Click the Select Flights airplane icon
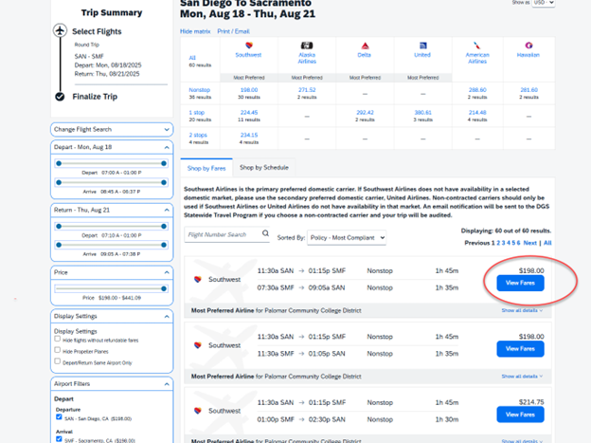Image resolution: width=591 pixels, height=443 pixels. coord(60,30)
